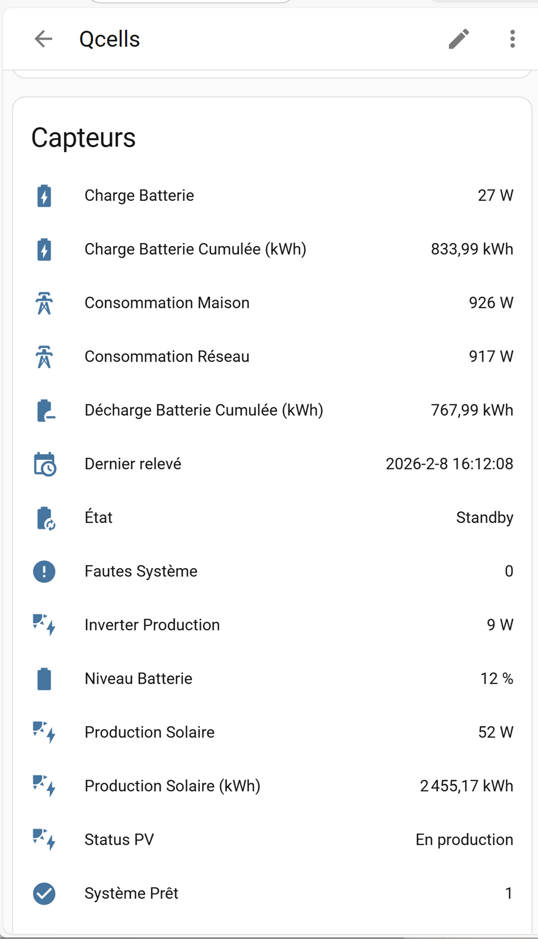Image resolution: width=538 pixels, height=939 pixels.
Task: Click the Production Solaire solar icon
Action: click(x=44, y=733)
